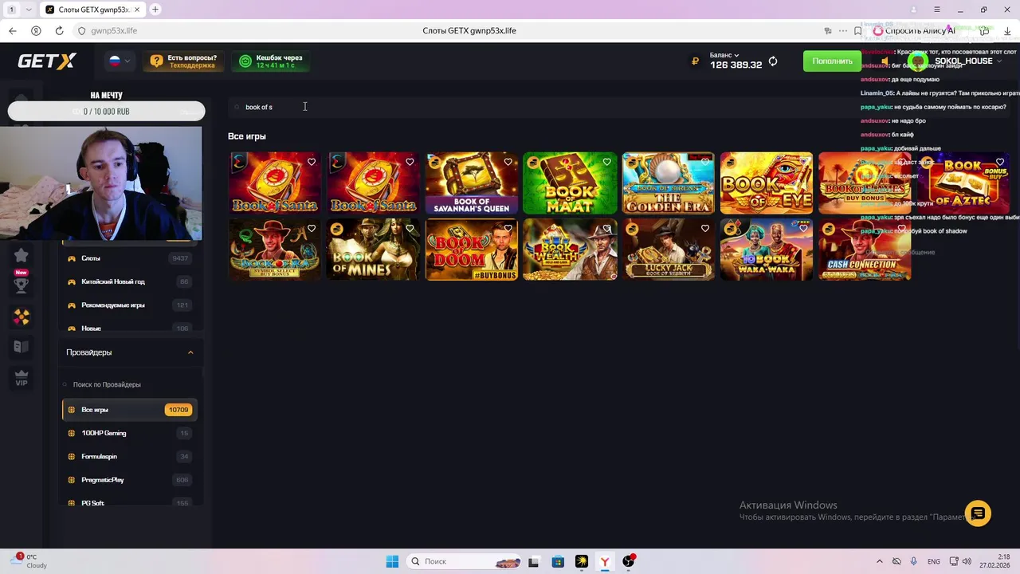Show hidden tray icons chevron

pyautogui.click(x=880, y=561)
